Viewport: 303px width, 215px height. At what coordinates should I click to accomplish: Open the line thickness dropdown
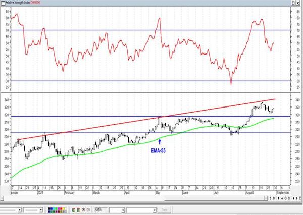tap(41, 210)
